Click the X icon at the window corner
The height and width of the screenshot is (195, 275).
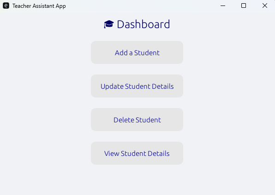pyautogui.click(x=265, y=6)
